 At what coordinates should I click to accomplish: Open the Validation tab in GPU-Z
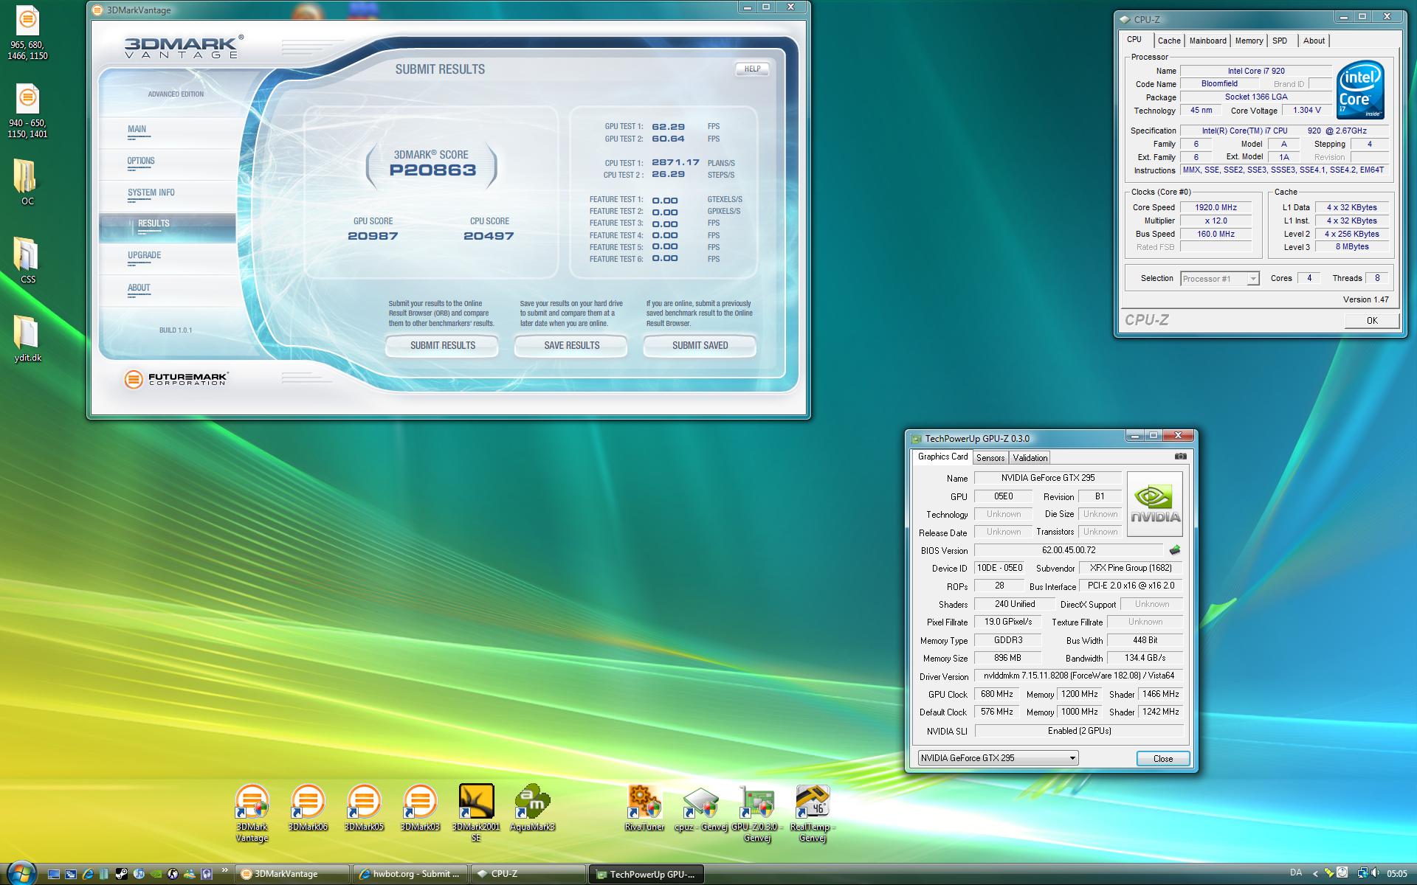coord(1030,458)
